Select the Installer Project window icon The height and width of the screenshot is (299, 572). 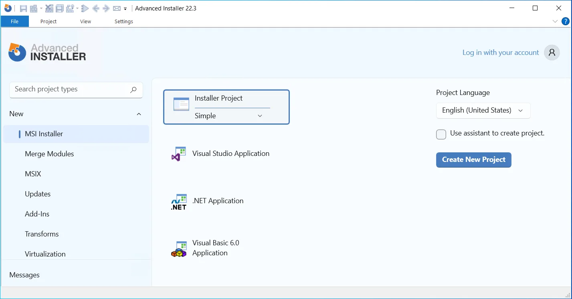coord(181,104)
